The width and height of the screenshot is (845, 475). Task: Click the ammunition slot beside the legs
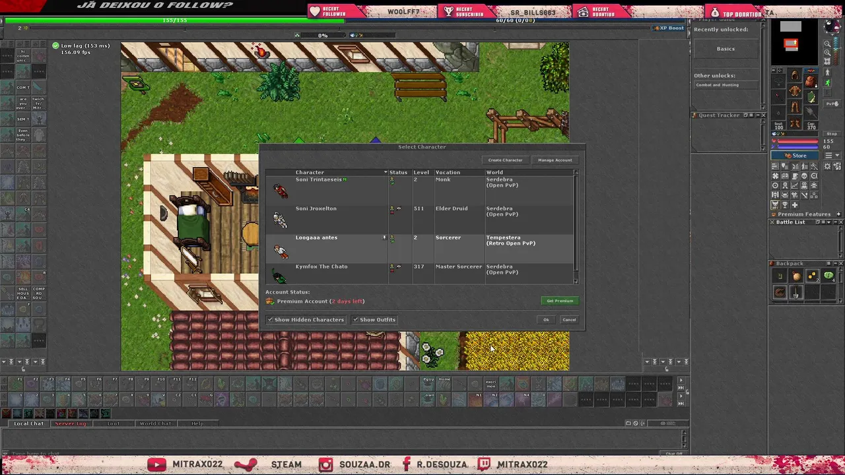(x=811, y=113)
